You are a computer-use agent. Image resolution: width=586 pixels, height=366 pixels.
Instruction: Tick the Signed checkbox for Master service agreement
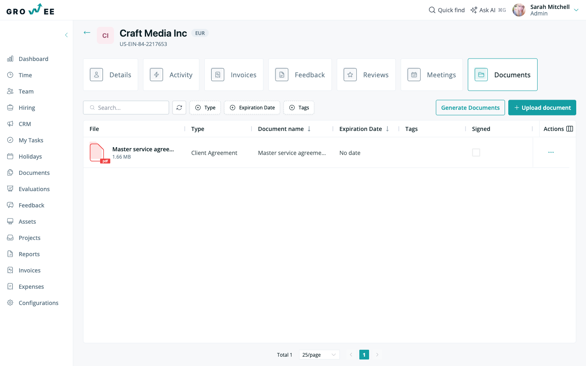476,152
